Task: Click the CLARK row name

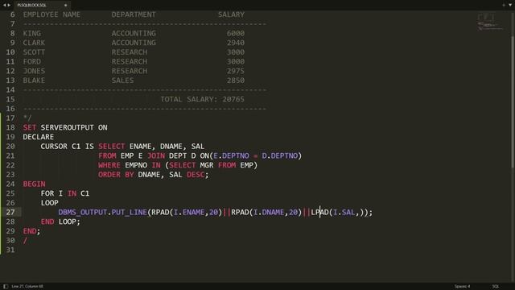Action: pos(34,43)
